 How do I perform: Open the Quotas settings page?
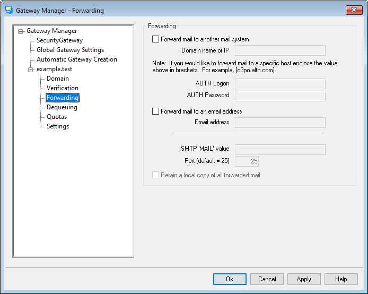coord(57,117)
